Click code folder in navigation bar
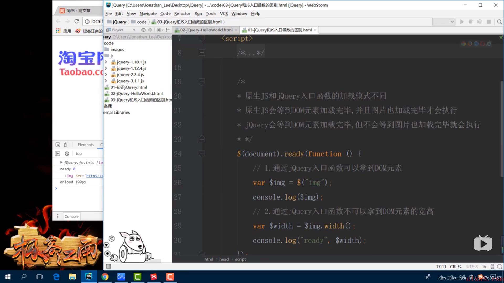 pos(139,22)
